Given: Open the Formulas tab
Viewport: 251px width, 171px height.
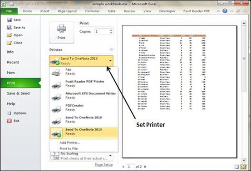Looking at the screenshot, I should coord(92,11).
